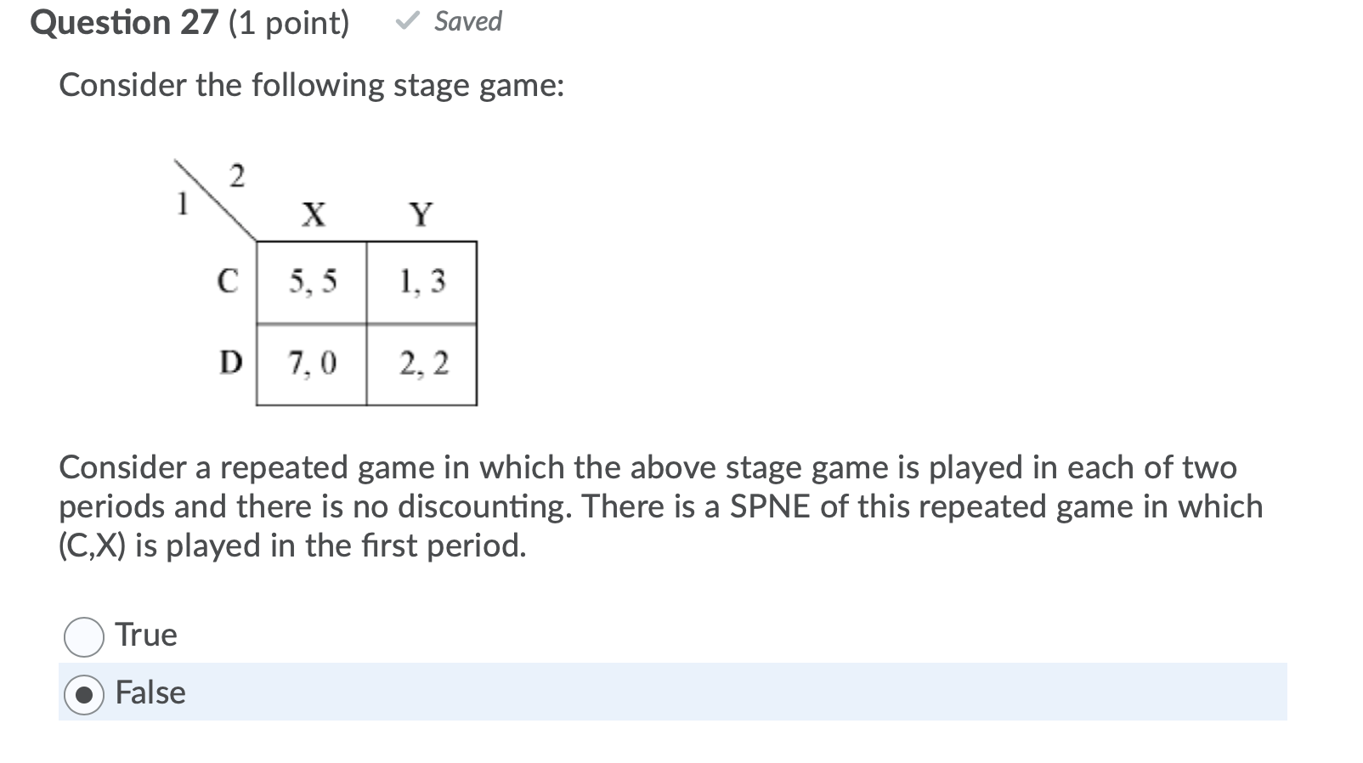Click the Question 27 heading
This screenshot has width=1363, height=763.
(124, 23)
